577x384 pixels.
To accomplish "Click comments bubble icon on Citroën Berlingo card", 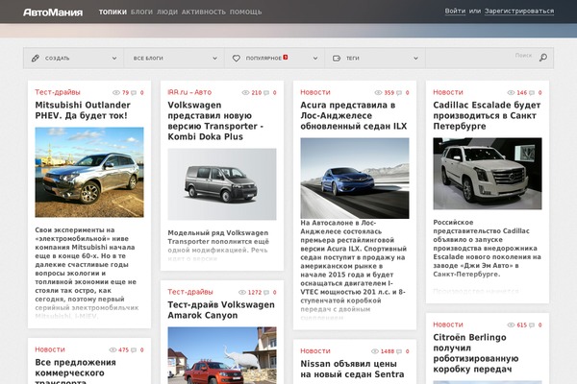I will coord(532,325).
